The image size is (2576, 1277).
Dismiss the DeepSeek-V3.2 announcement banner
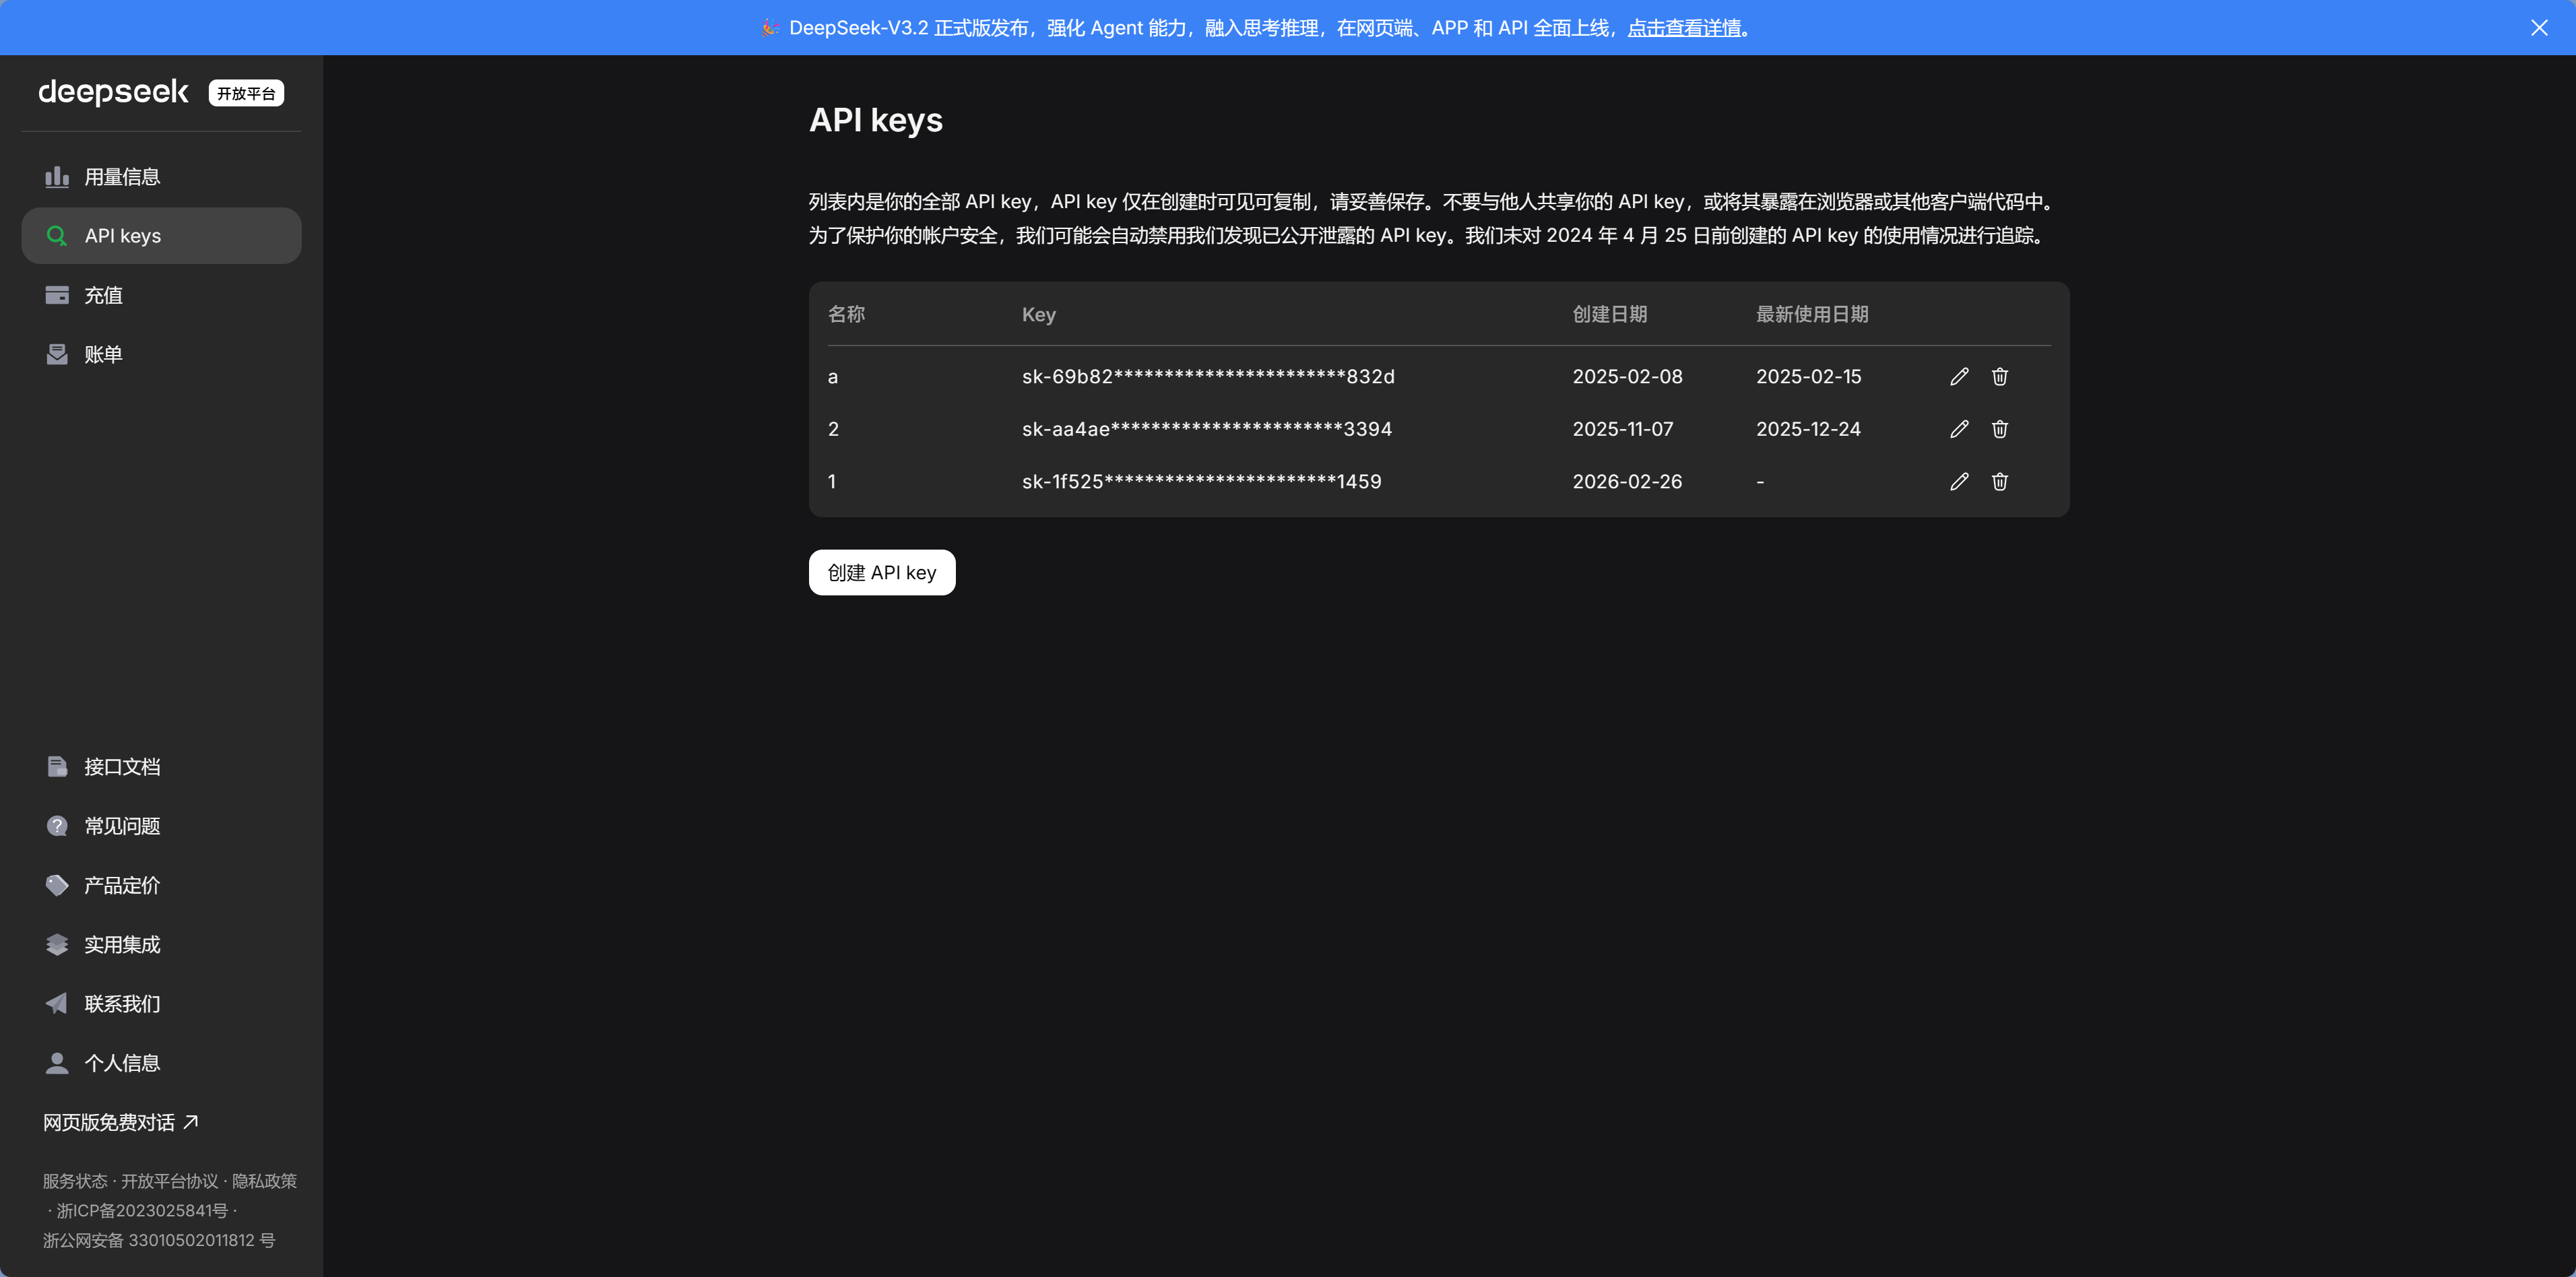[2538, 28]
